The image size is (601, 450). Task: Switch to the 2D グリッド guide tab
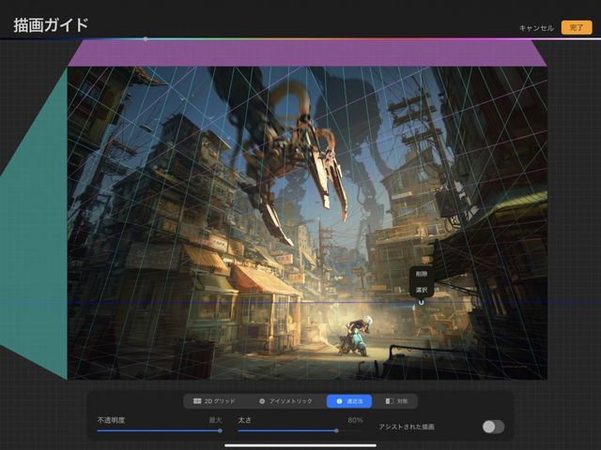click(x=214, y=401)
